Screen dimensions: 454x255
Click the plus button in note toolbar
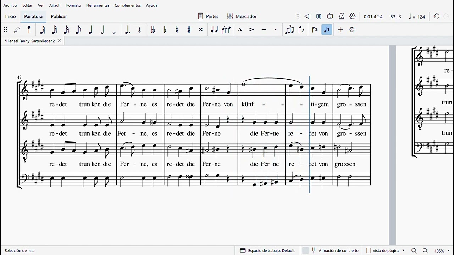click(x=340, y=30)
